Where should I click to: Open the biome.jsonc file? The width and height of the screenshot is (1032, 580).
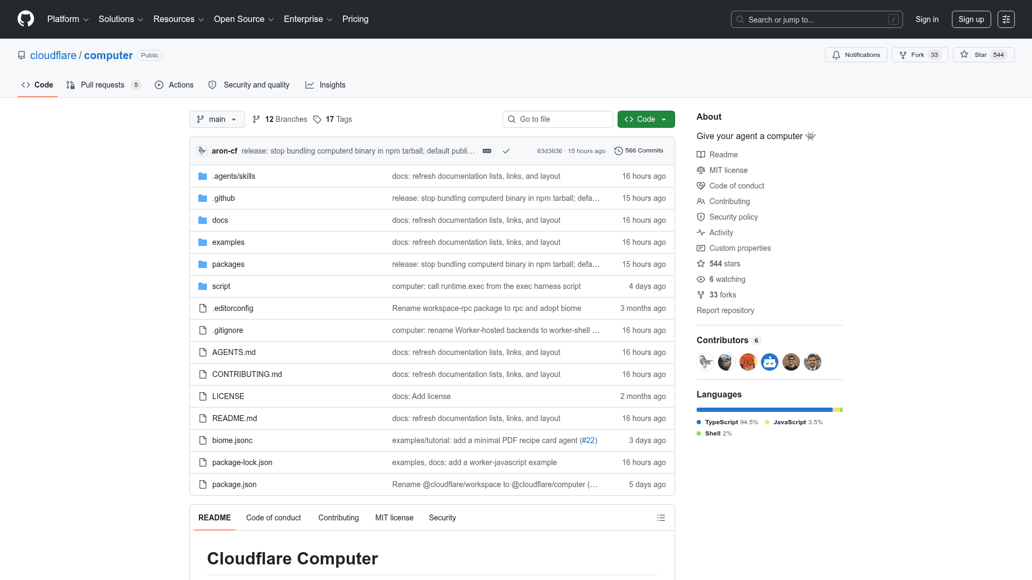click(x=232, y=440)
